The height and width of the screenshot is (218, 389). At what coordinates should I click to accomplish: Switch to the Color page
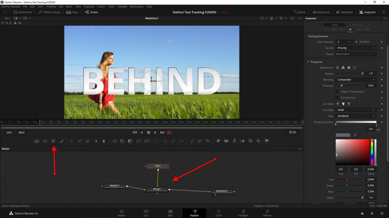218,213
